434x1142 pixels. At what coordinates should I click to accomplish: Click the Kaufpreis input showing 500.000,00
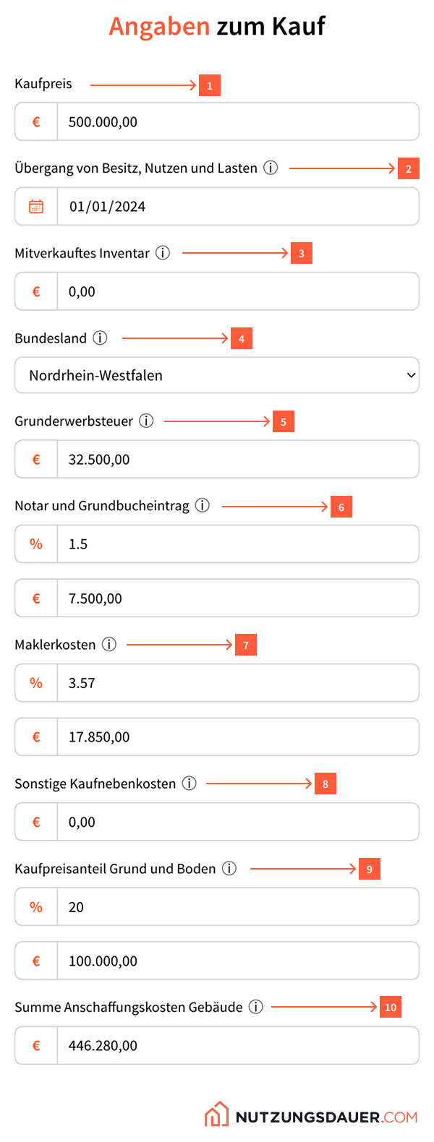[x=237, y=122]
